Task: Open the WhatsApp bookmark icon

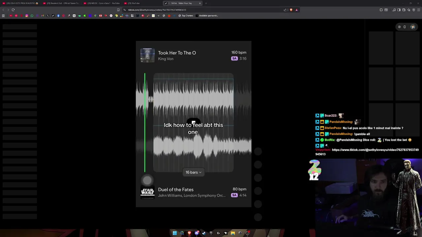Action: (x=32, y=15)
